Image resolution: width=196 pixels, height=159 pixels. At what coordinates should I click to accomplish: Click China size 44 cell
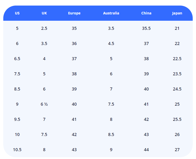click(146, 150)
